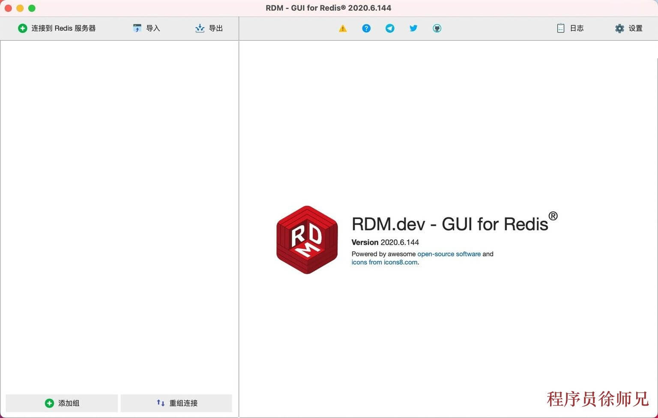Open the blue help question-mark icon
658x418 pixels.
pyautogui.click(x=366, y=28)
